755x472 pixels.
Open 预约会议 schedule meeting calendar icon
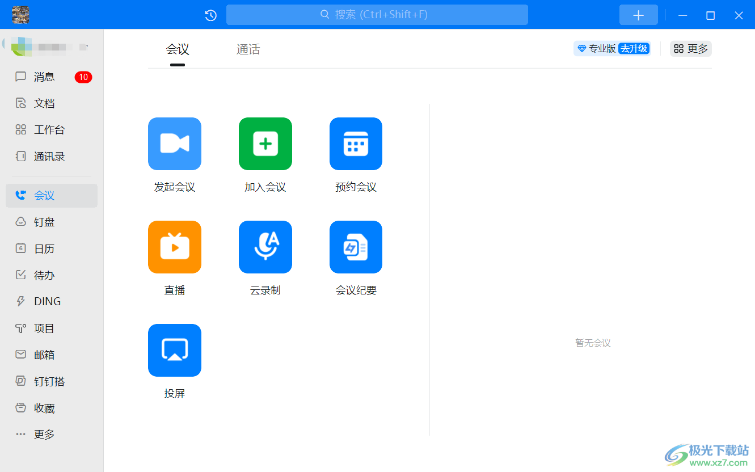(x=356, y=144)
